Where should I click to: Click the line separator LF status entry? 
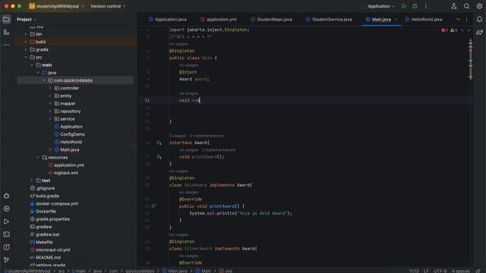(x=426, y=271)
